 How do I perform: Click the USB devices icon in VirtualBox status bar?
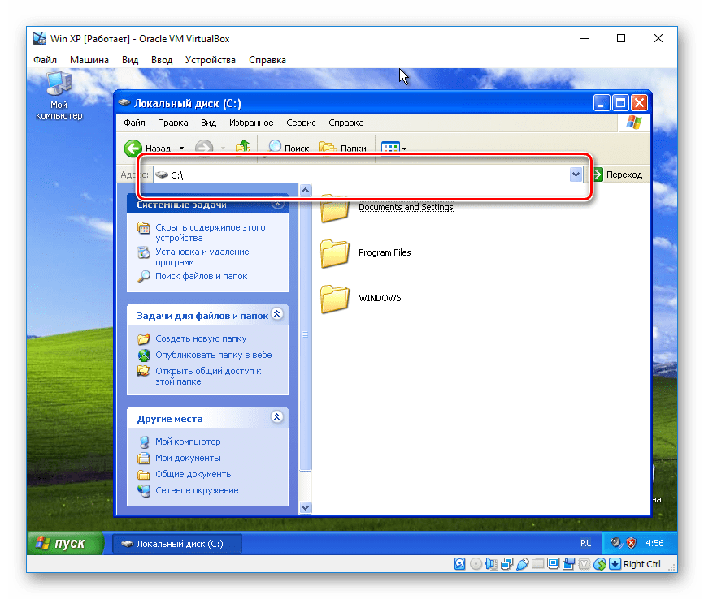pyautogui.click(x=522, y=563)
